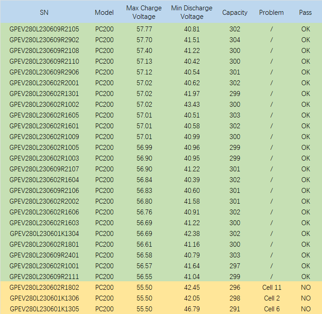Click the Model column header
This screenshot has height=314, width=322.
104,13
